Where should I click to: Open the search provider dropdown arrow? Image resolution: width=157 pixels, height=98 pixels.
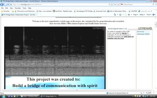click(156, 4)
